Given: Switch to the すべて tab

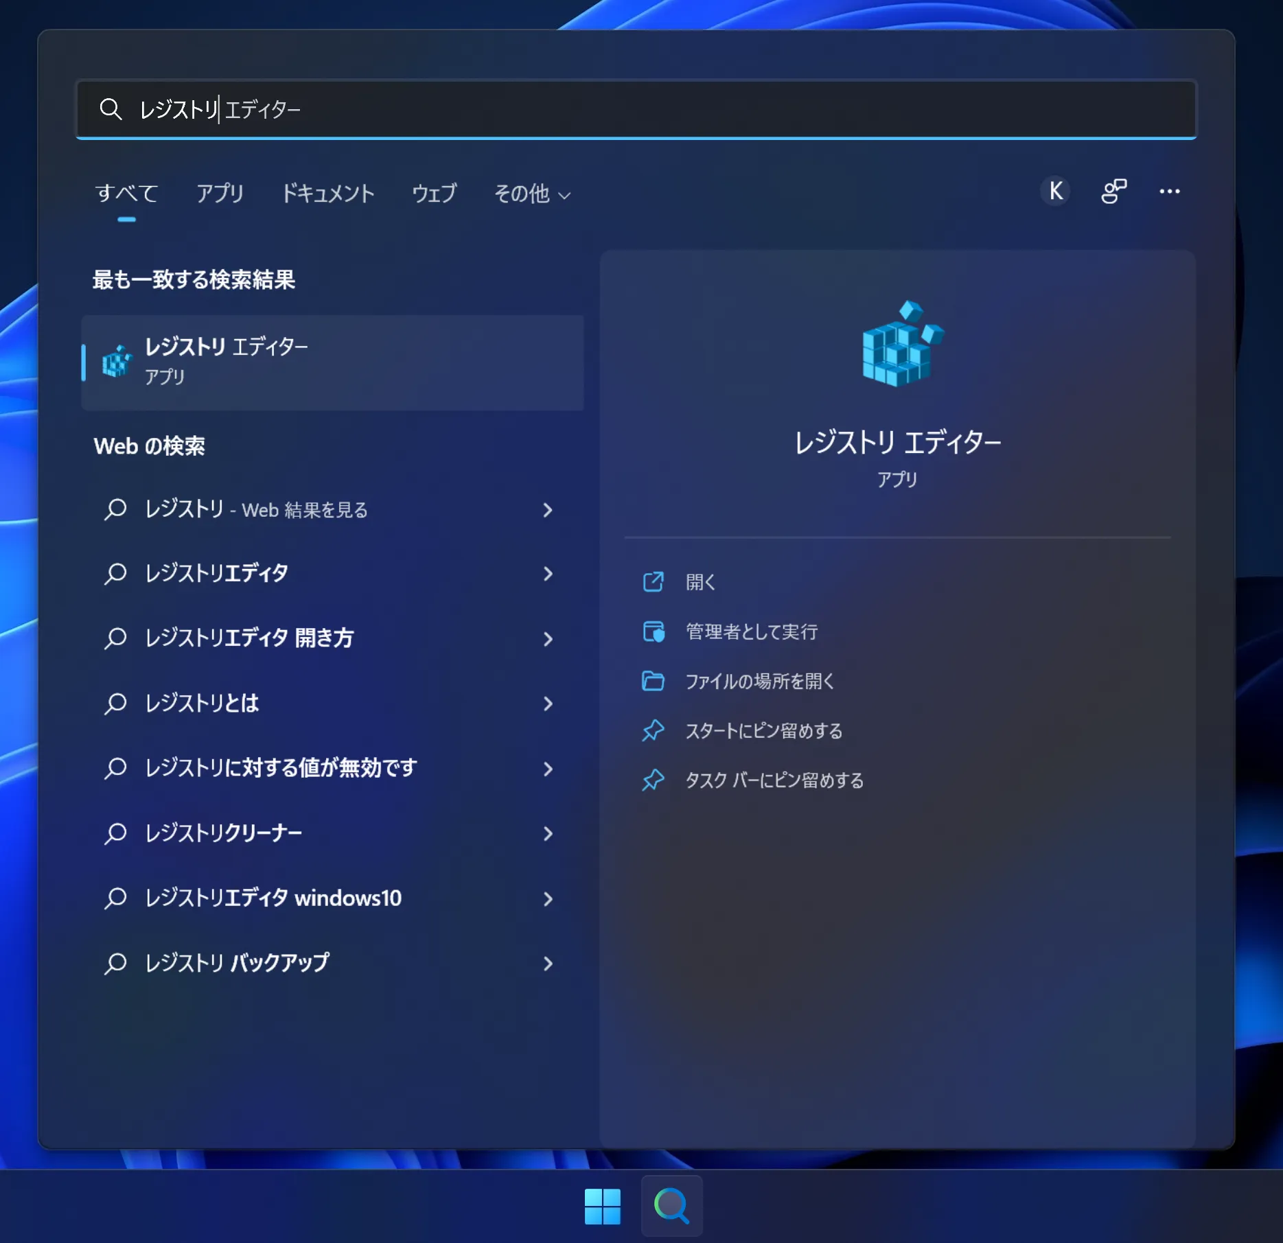Looking at the screenshot, I should point(126,194).
